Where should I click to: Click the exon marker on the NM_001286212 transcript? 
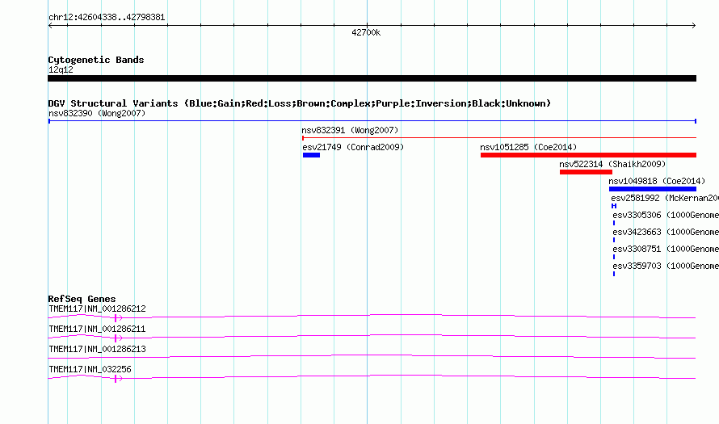116,317
